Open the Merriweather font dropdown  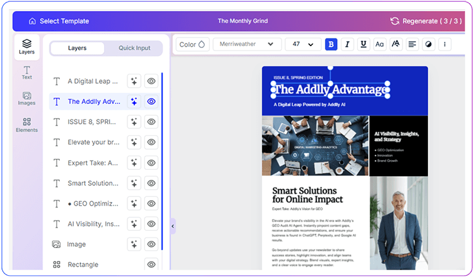pyautogui.click(x=247, y=44)
